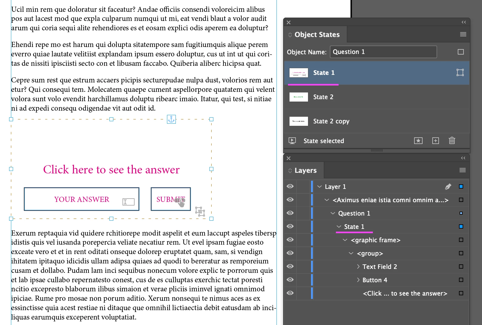Screen dimensions: 482x325
Task: Select State 2 copy in Object States
Action: (377, 121)
